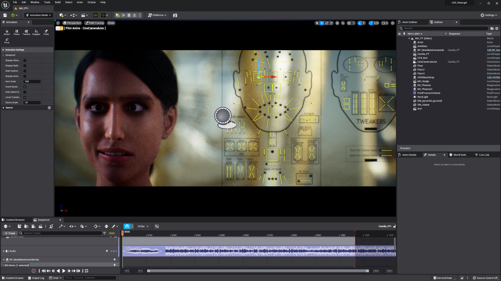
Task: Click Edit HDRIBackdrop blueprint link
Action: point(493,77)
